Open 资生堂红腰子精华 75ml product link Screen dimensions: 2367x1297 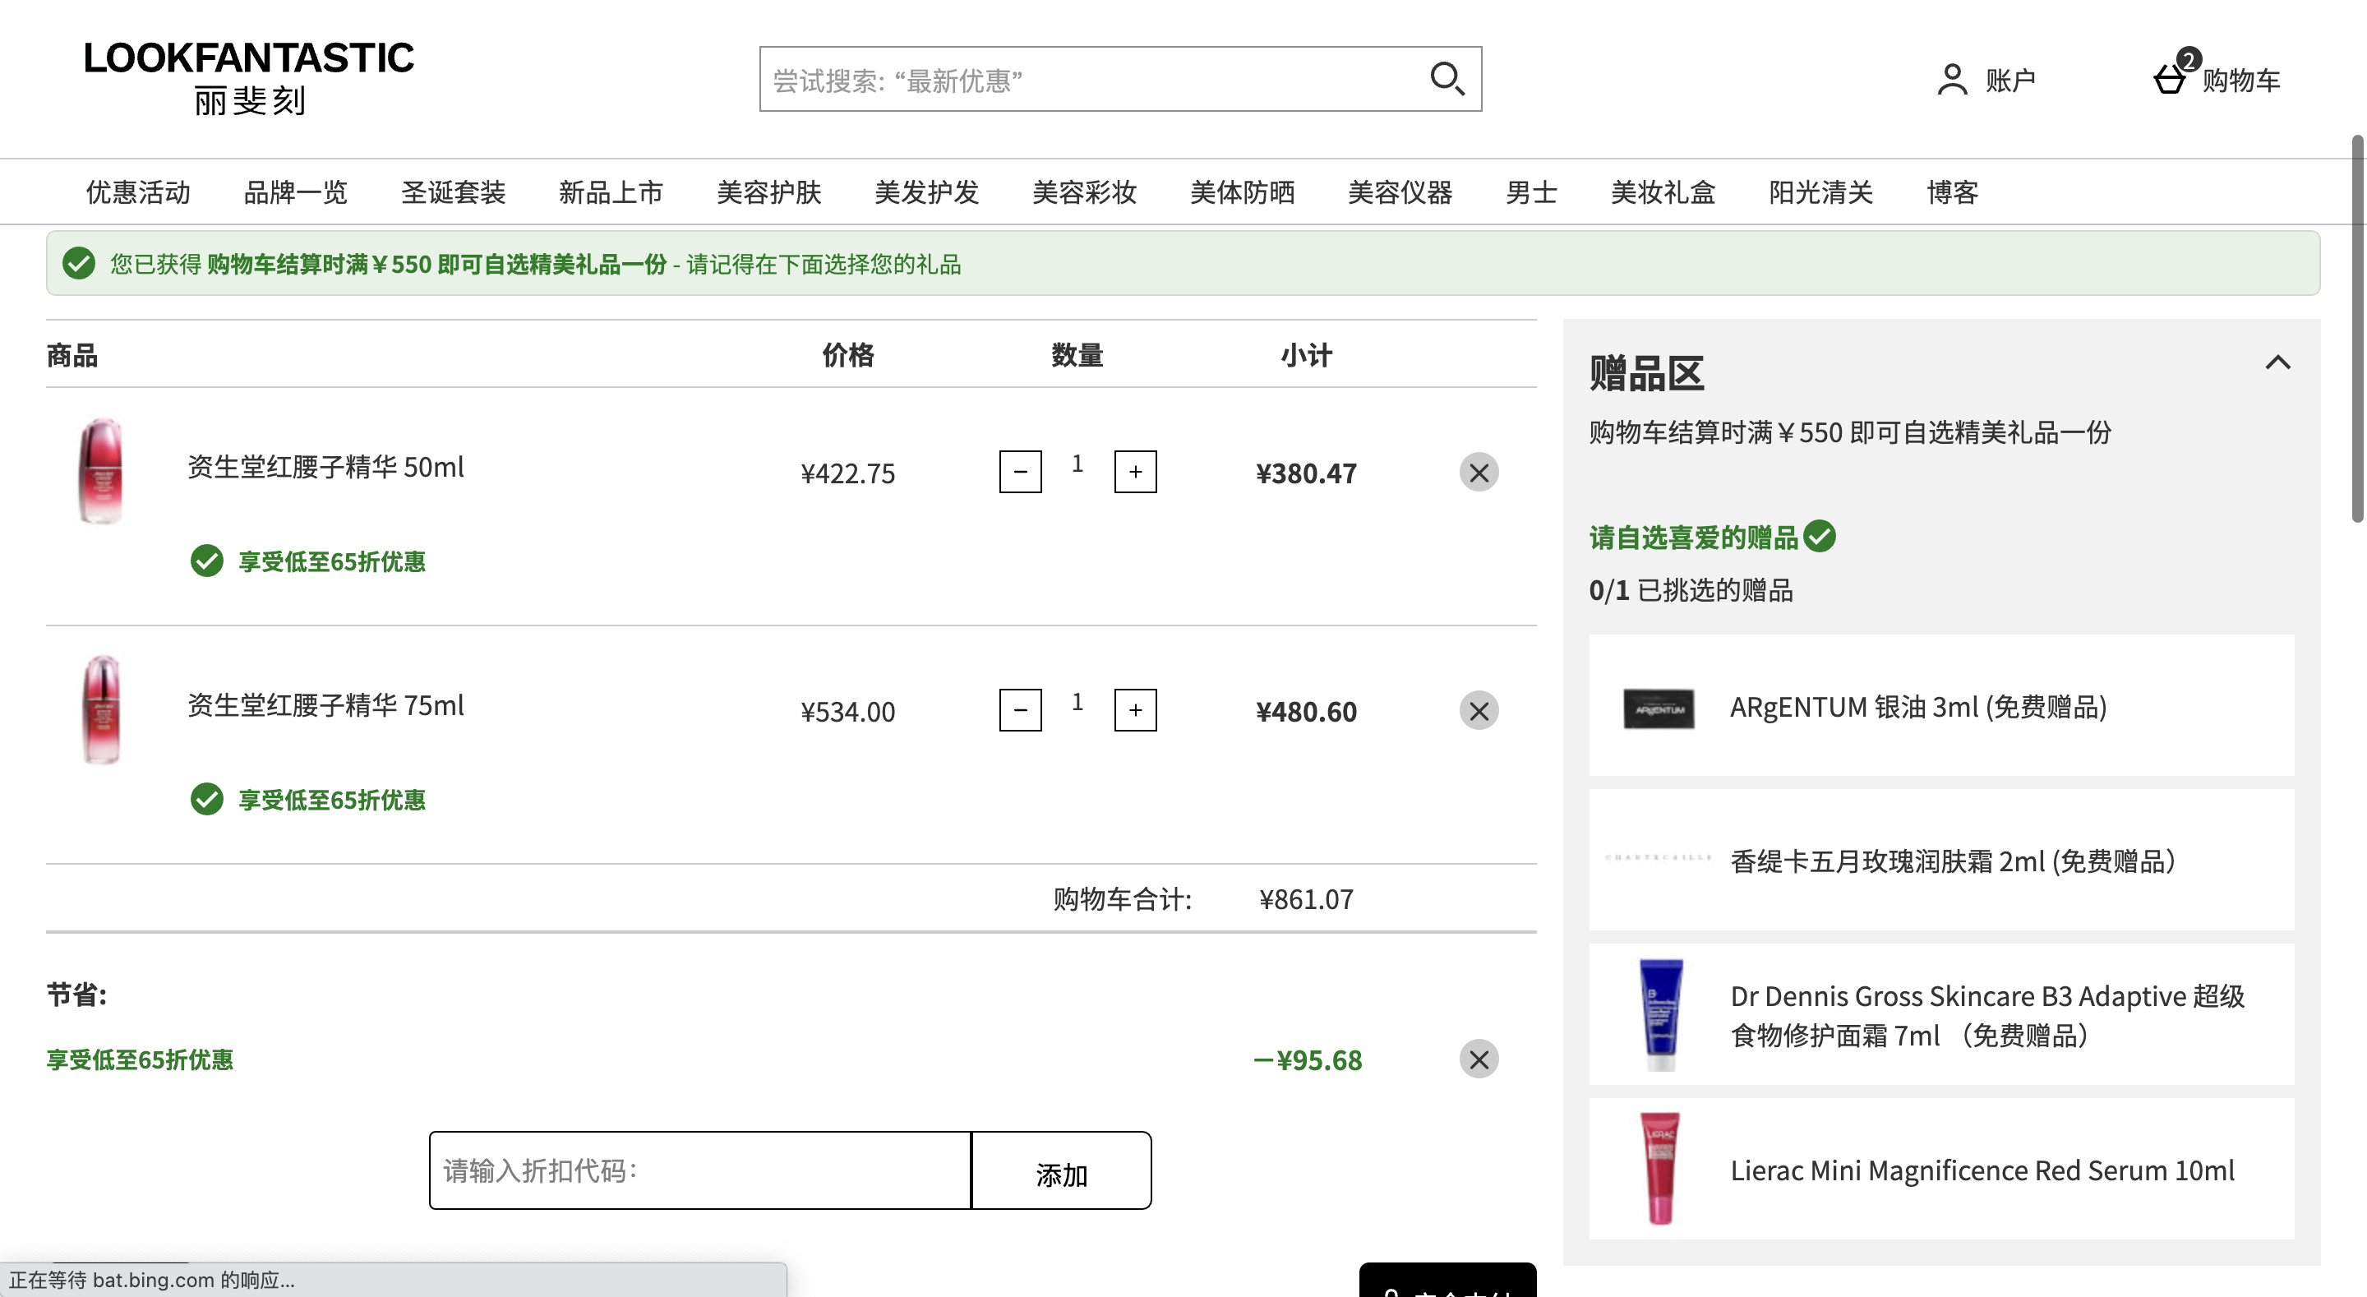tap(326, 705)
